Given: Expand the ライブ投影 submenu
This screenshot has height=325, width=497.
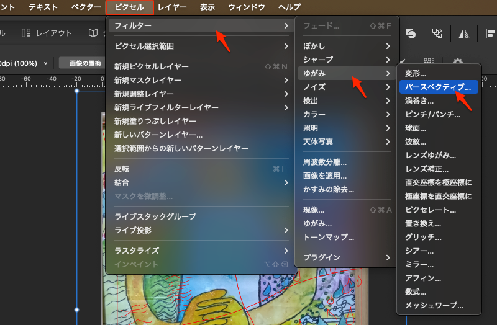Looking at the screenshot, I should point(199,230).
